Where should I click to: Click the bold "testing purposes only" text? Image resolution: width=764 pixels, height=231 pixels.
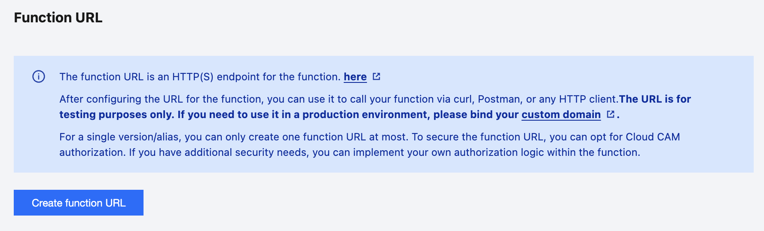116,115
